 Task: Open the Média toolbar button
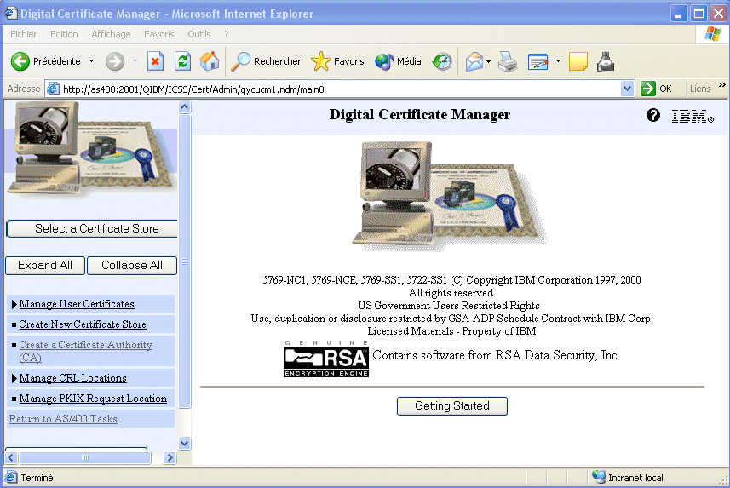398,61
